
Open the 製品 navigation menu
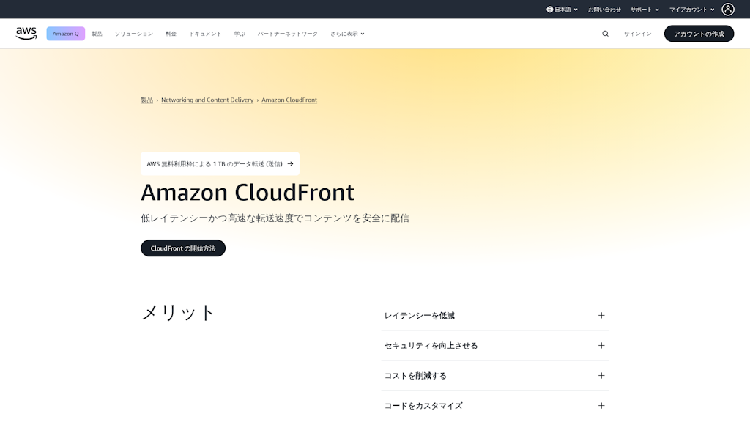click(97, 34)
